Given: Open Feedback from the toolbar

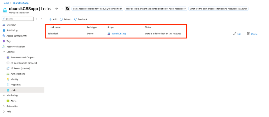Looking at the screenshot, I should pyautogui.click(x=81, y=19).
